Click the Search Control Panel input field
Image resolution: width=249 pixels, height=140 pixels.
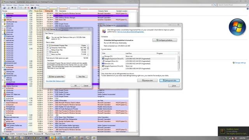[233, 5]
